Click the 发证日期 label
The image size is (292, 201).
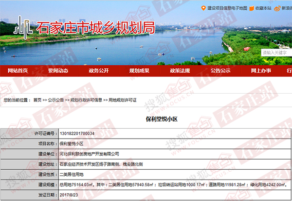pyautogui.click(x=48, y=195)
